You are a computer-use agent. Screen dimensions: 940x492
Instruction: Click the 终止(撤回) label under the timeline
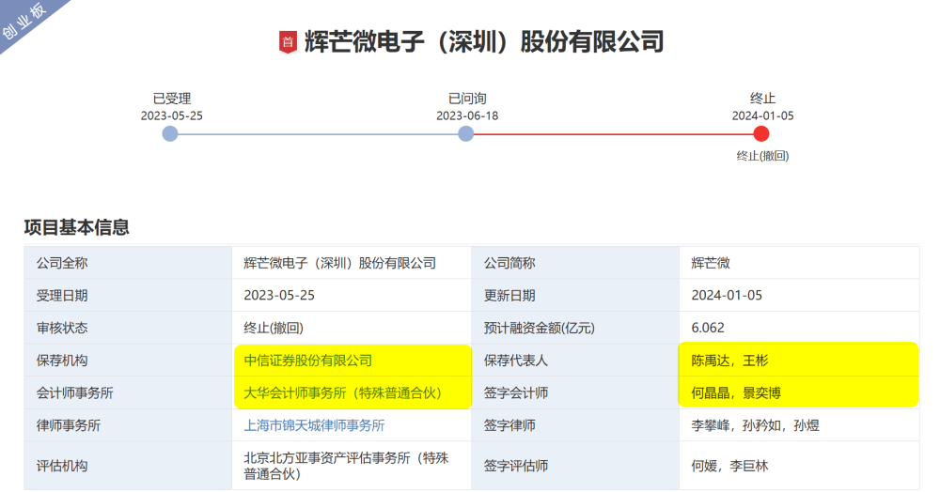click(x=762, y=156)
